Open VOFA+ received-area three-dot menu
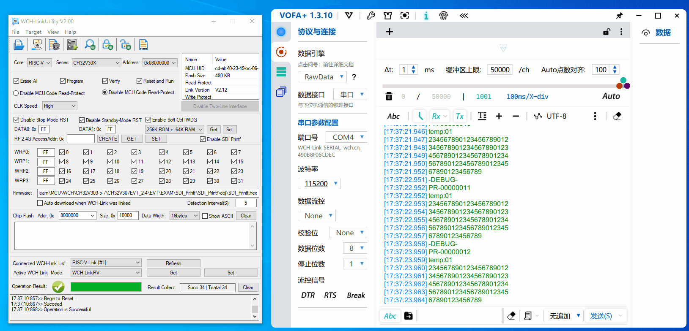This screenshot has height=331, width=689. (595, 116)
